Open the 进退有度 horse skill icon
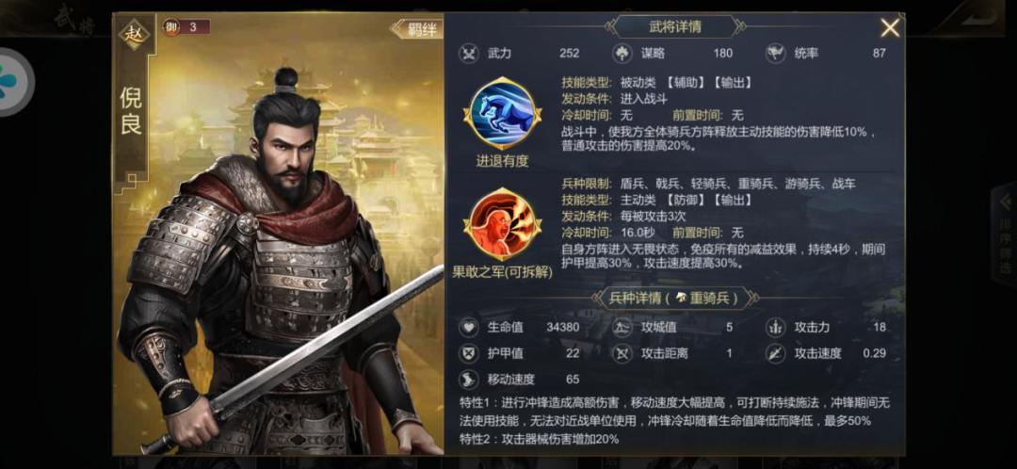This screenshot has height=469, width=1017. [x=502, y=114]
